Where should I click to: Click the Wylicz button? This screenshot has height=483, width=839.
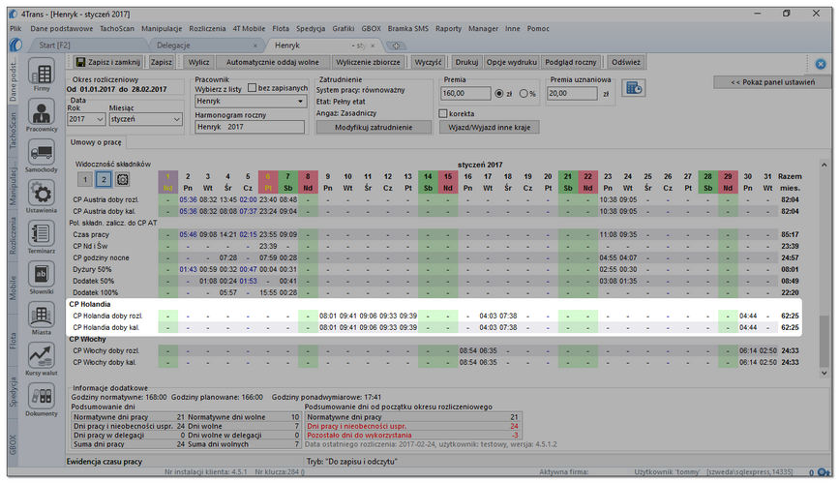point(198,62)
